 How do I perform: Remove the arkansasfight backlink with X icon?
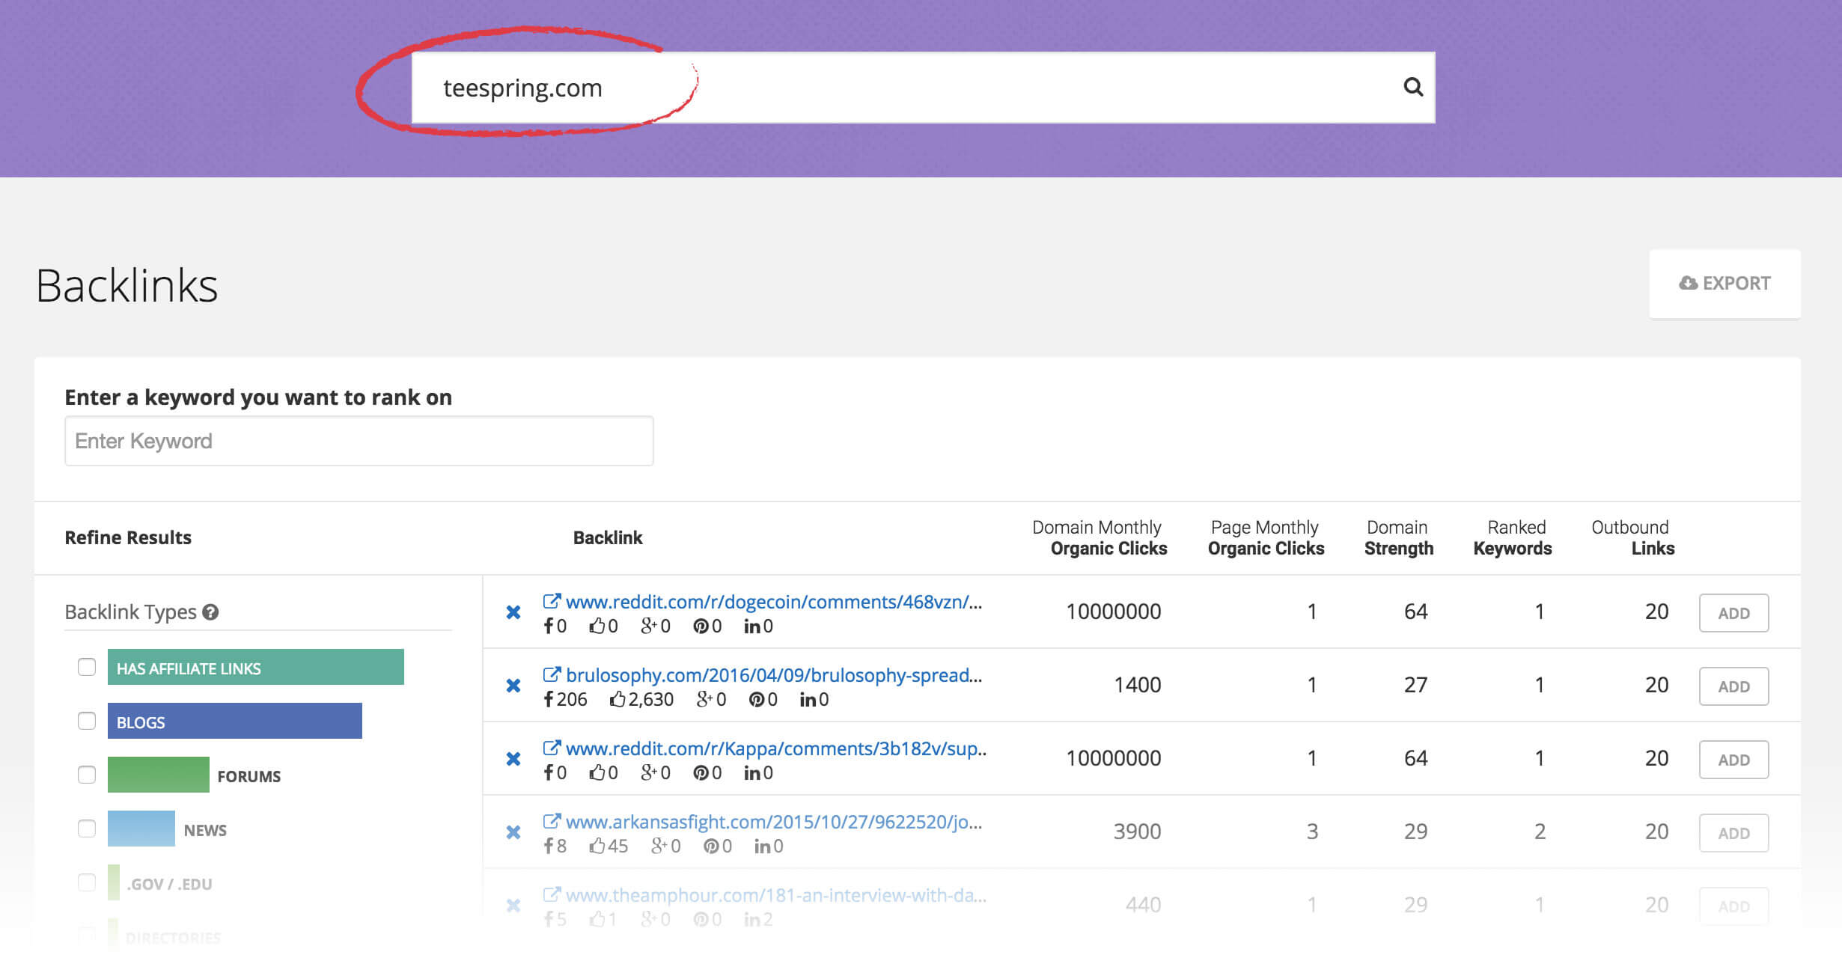[513, 832]
